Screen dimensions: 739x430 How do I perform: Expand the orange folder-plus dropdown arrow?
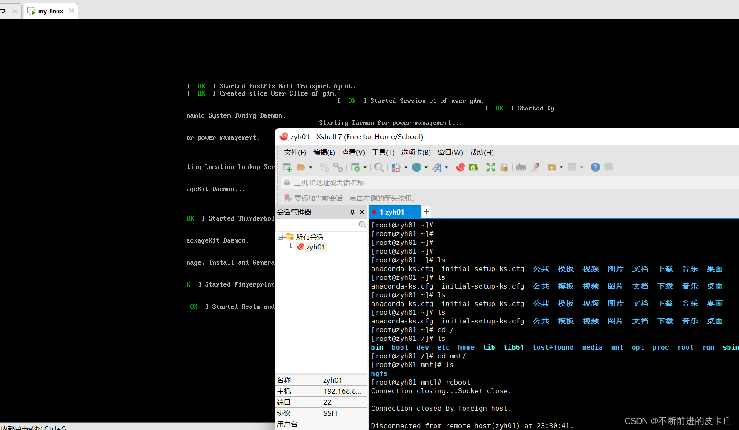[561, 167]
